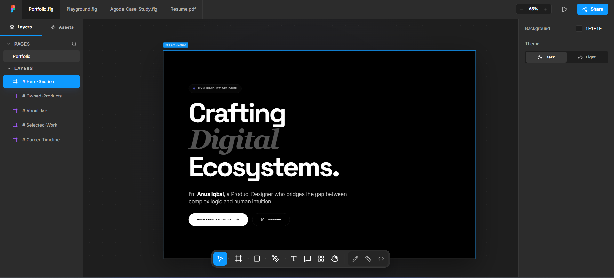Click the search icon beside Pages
The width and height of the screenshot is (614, 278).
coord(74,44)
